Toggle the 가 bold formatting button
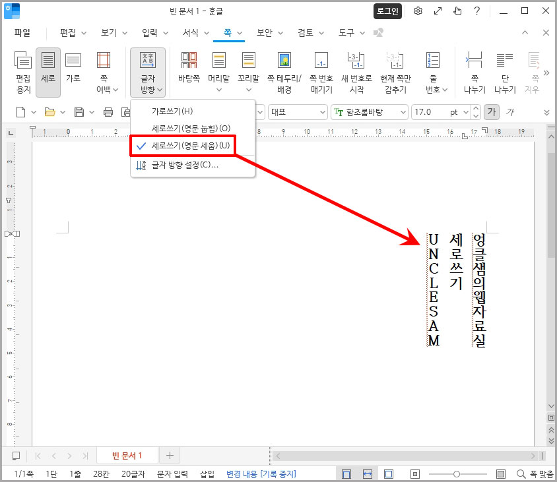The height and width of the screenshot is (482, 557). 493,112
